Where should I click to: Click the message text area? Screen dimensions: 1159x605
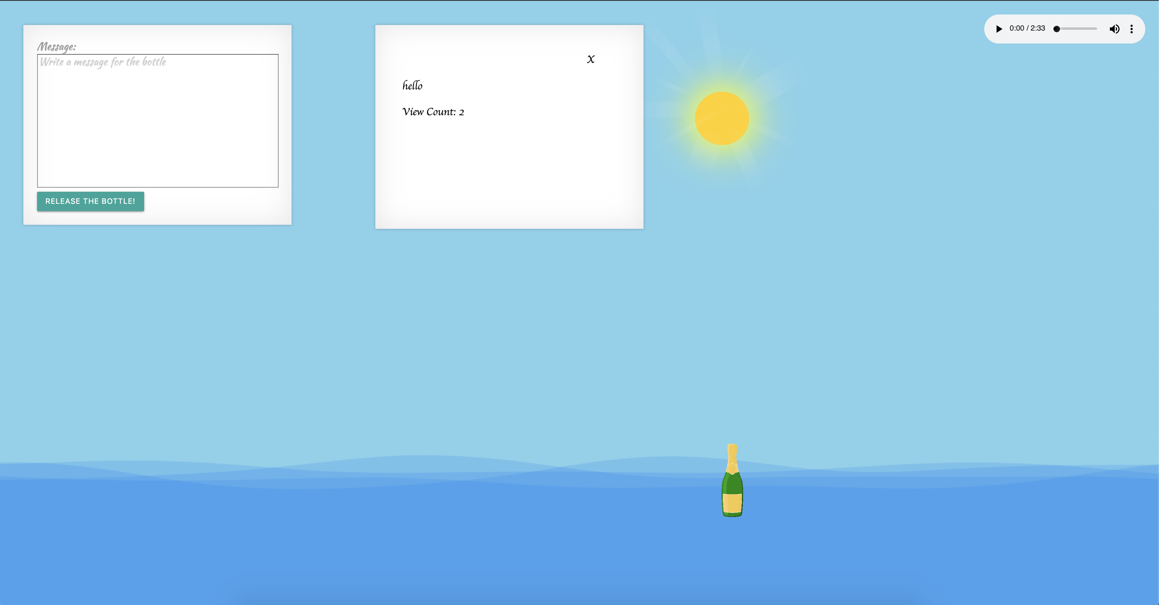157,121
